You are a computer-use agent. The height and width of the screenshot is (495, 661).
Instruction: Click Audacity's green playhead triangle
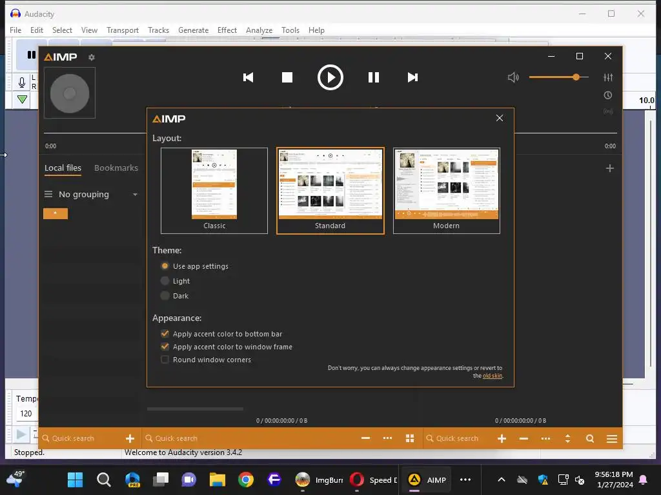[22, 100]
